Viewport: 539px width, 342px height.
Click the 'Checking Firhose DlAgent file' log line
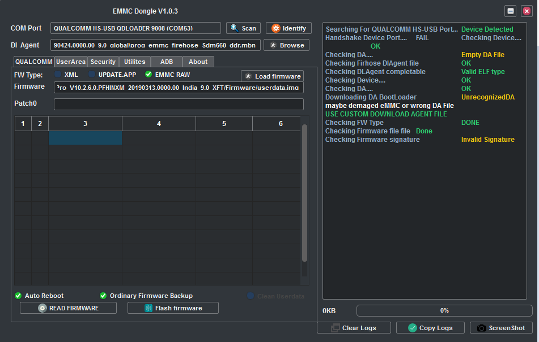coord(372,63)
